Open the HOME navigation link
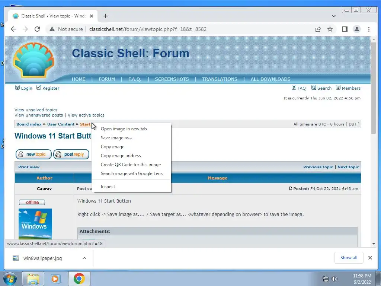The height and width of the screenshot is (286, 381). [x=79, y=79]
